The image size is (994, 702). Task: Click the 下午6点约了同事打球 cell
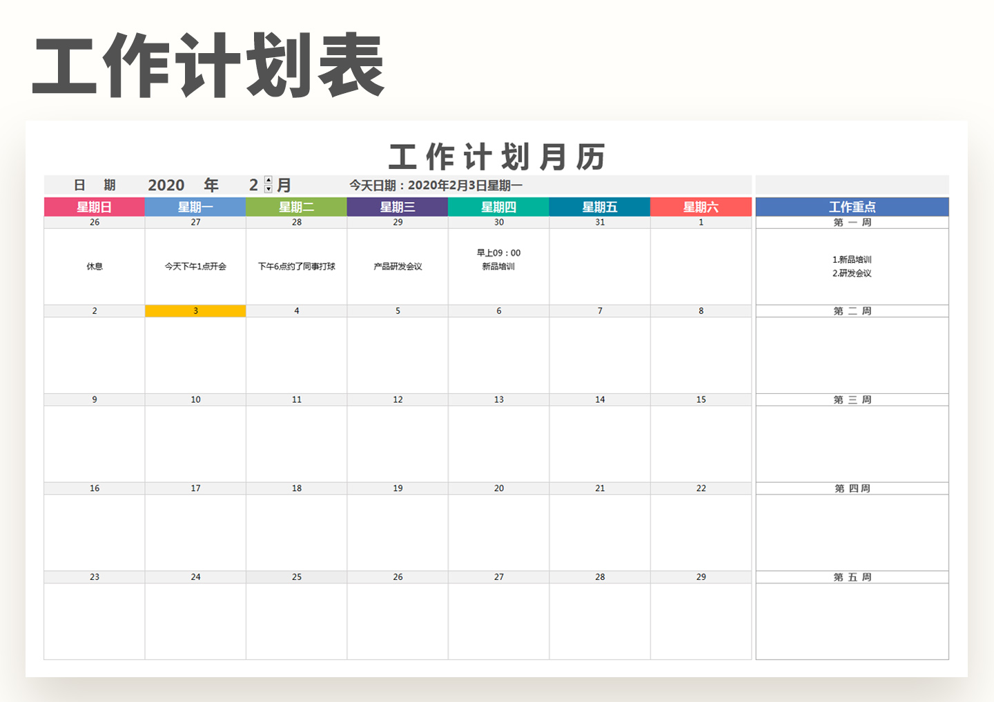click(296, 266)
